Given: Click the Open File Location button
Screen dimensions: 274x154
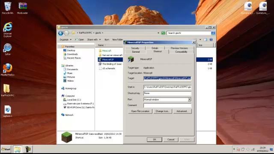Looking at the screenshot, I should tap(140, 111).
